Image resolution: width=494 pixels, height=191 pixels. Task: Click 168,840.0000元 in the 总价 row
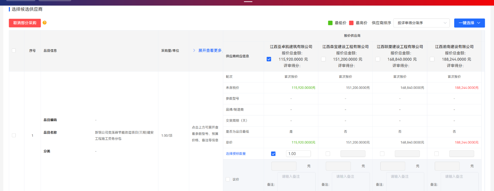tap(412, 142)
